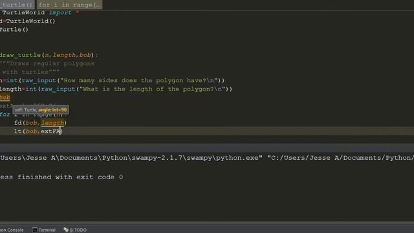Click 'extFA' in the lt() call
The width and height of the screenshot is (414, 233).
(x=50, y=131)
